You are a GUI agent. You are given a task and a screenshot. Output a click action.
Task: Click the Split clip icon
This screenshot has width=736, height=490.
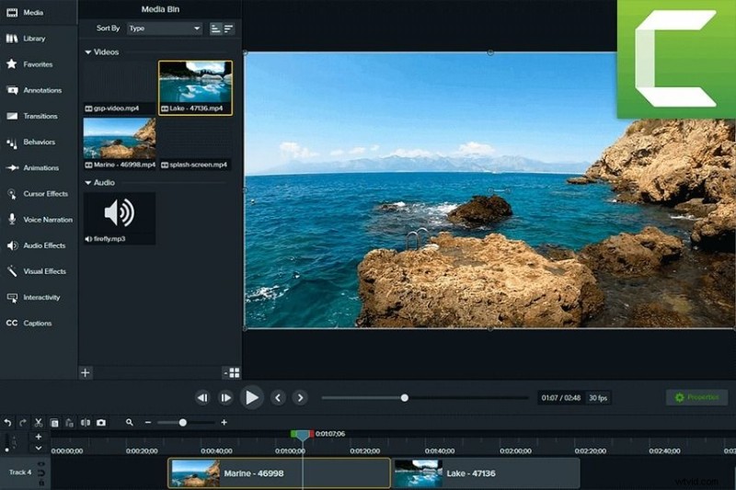click(x=86, y=423)
